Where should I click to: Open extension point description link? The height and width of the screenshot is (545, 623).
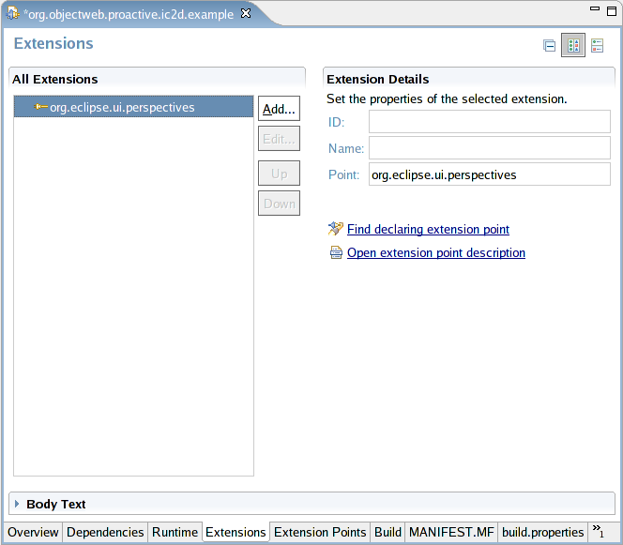[435, 252]
